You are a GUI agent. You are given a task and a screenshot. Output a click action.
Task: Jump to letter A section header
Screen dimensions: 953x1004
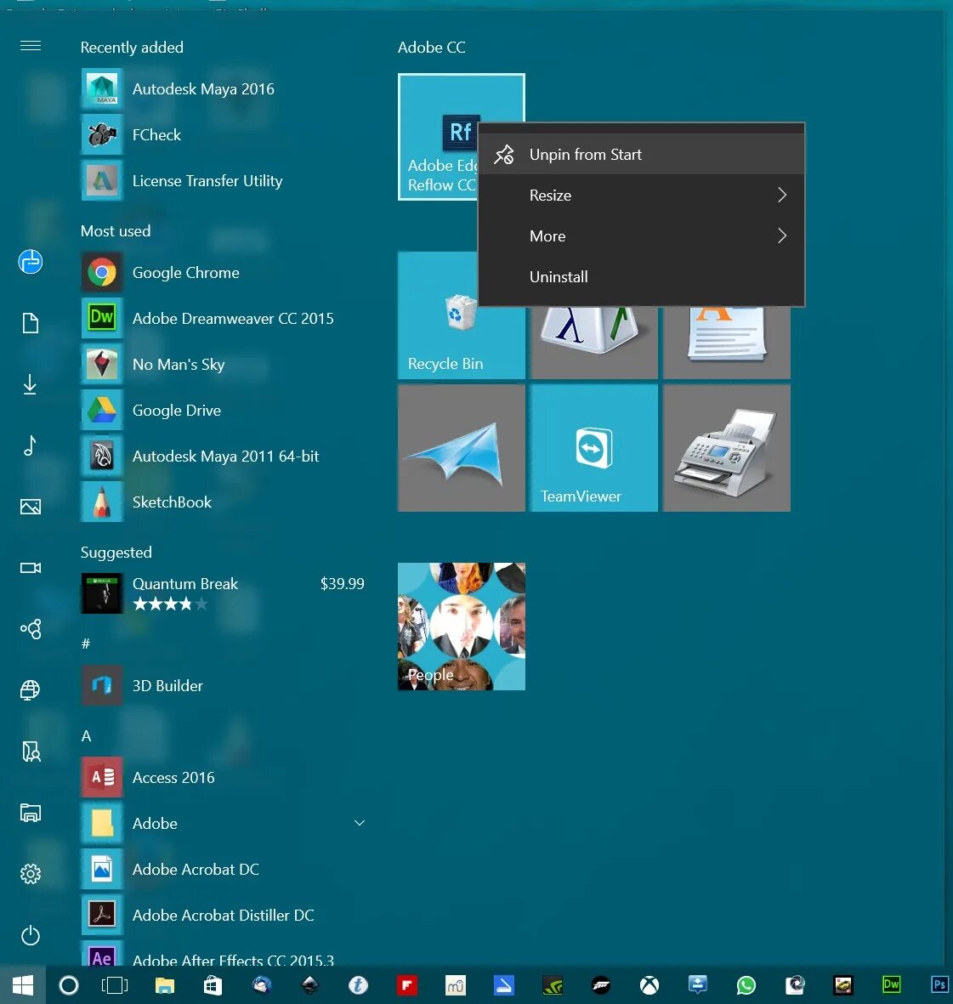pyautogui.click(x=87, y=736)
